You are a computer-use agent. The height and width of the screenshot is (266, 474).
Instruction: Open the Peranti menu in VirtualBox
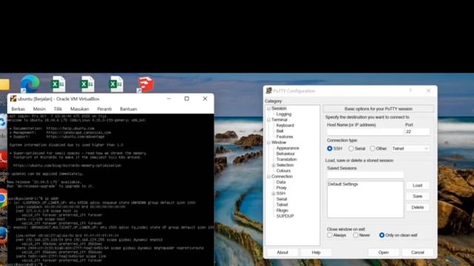[x=104, y=109]
